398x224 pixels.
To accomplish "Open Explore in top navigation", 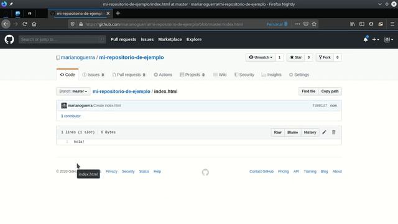I will [x=194, y=39].
